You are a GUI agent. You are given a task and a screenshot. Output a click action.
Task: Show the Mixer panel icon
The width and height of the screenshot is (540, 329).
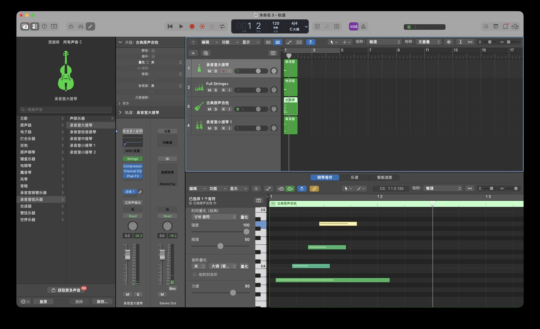pyautogui.click(x=81, y=26)
